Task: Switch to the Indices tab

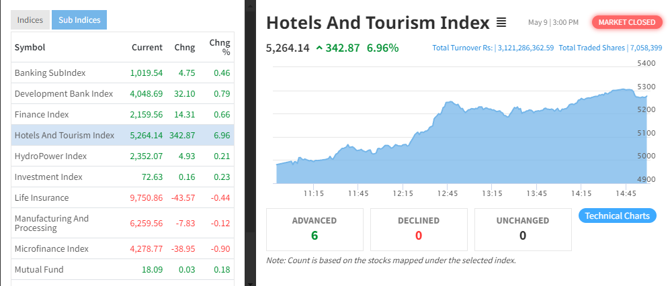Action: coord(30,20)
